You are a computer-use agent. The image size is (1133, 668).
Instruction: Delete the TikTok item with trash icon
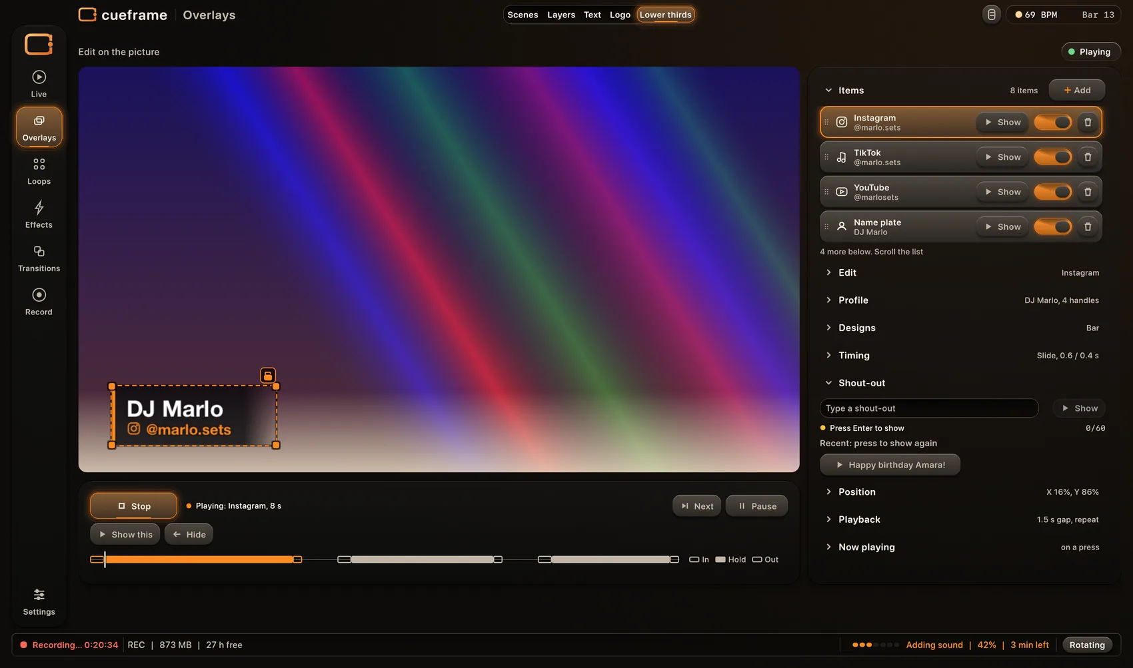(1088, 157)
